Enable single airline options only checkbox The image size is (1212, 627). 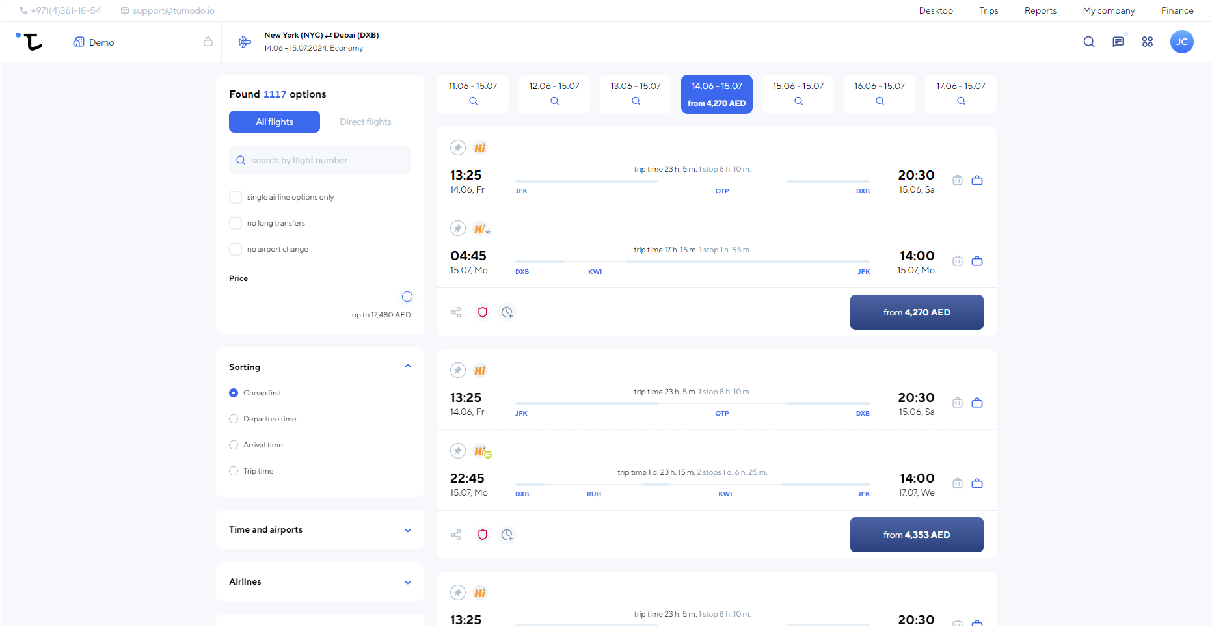236,197
